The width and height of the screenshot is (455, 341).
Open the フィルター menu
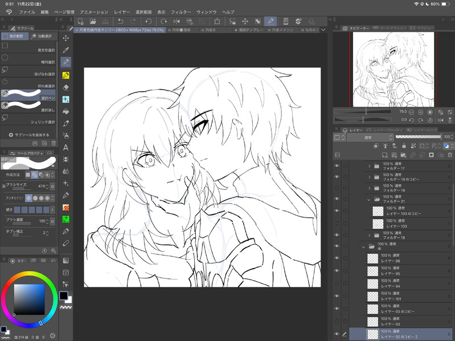181,12
